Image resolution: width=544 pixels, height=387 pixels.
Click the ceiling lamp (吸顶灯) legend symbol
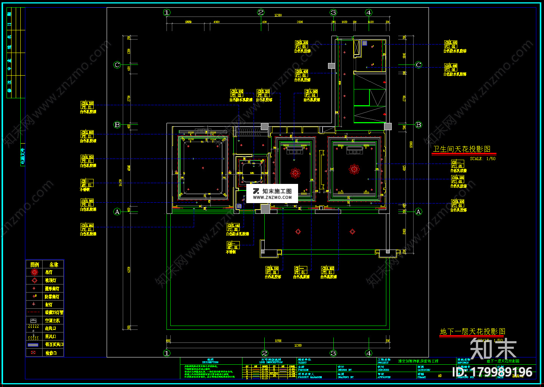tap(35, 280)
